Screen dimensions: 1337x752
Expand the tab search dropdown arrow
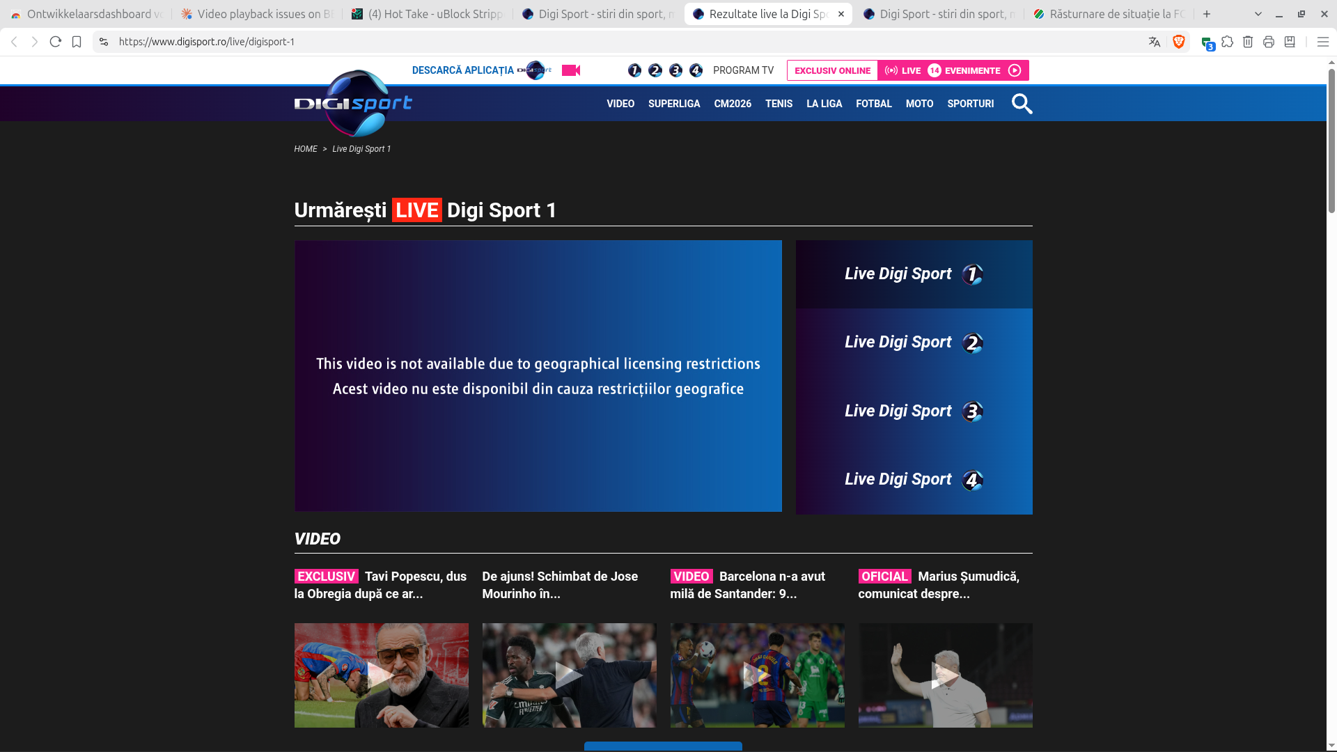coord(1258,14)
